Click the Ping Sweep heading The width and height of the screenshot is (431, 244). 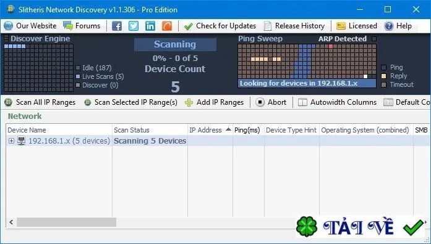(260, 39)
